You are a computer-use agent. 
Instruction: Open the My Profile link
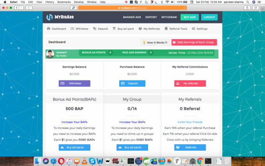(x=61, y=56)
